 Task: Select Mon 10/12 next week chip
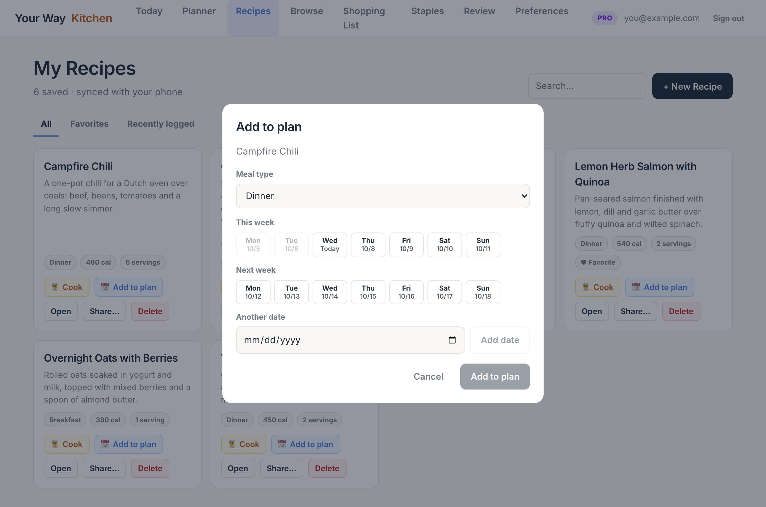253,292
